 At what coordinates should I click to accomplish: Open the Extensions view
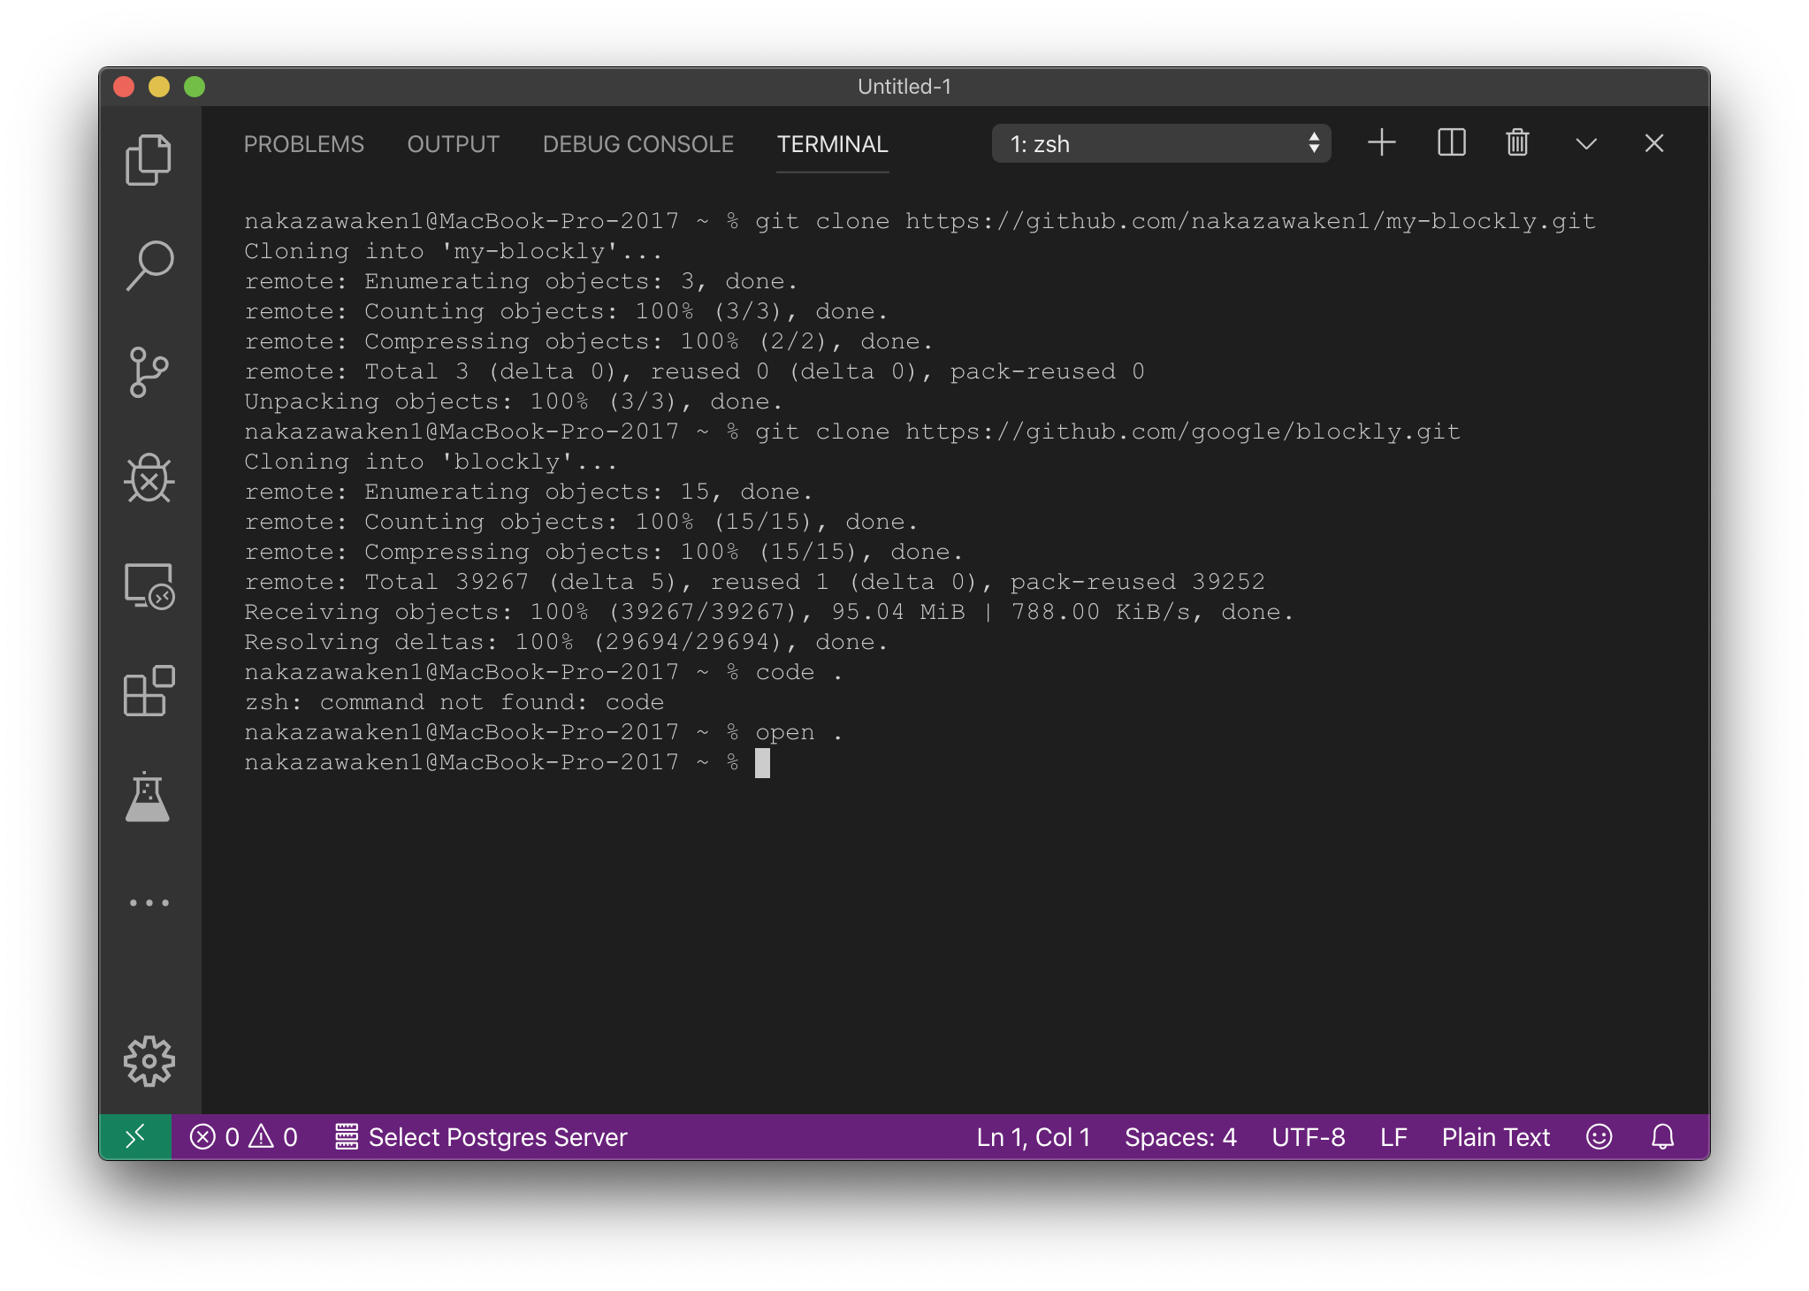tap(149, 692)
